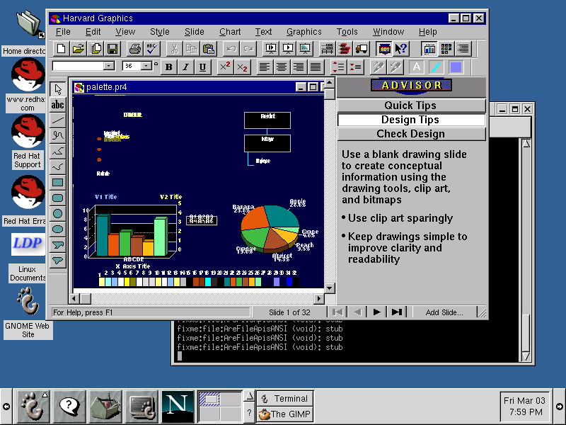Create a new presentation with New icon
Screen dimensions: 566x425
point(62,49)
